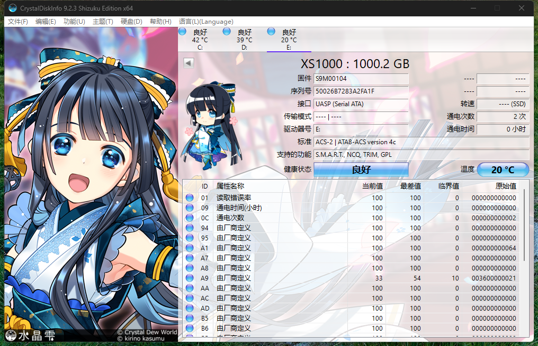This screenshot has height=346, width=538.
Task: Click the status orb of attribute AC row
Action: (x=190, y=298)
